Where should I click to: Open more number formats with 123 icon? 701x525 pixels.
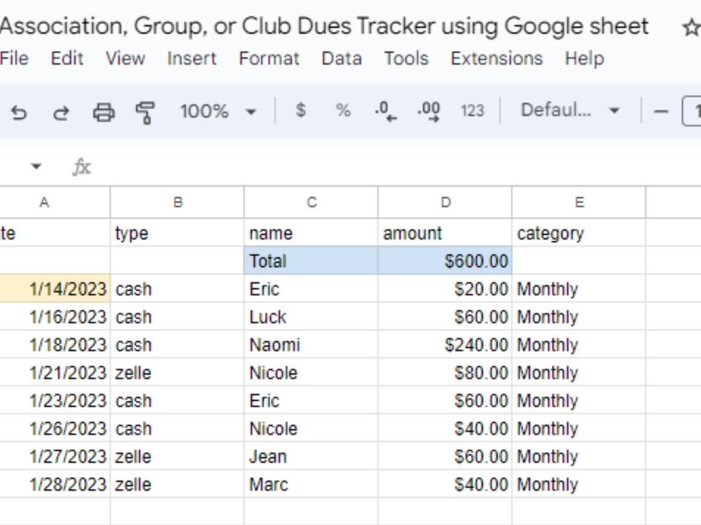coord(472,111)
